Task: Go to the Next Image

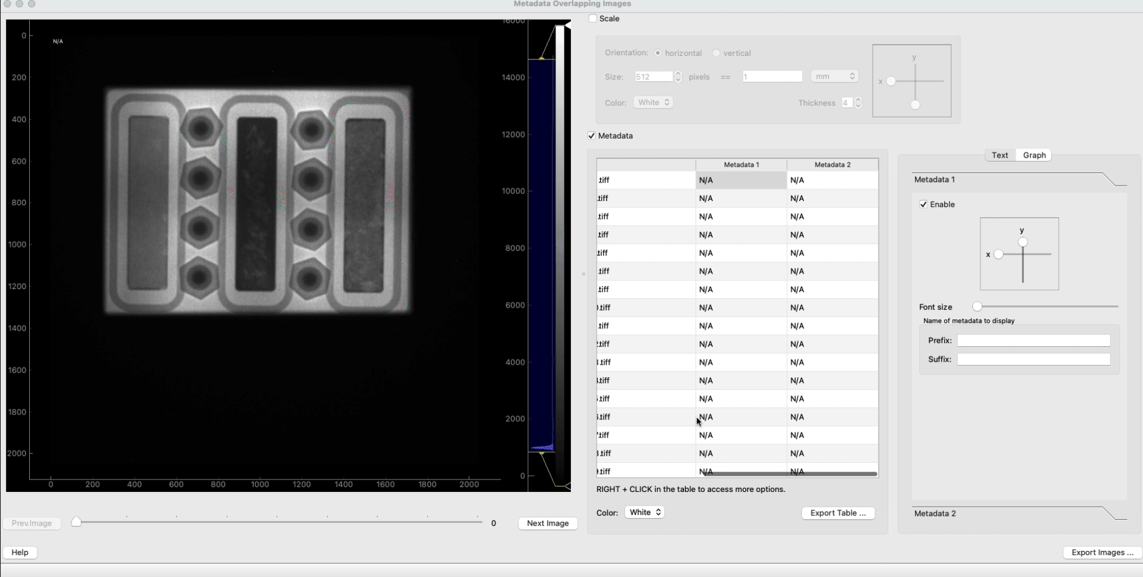Action: [x=547, y=523]
